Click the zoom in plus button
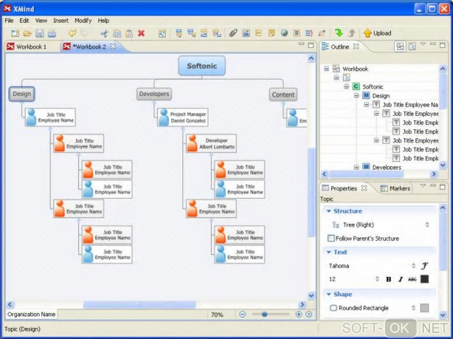This screenshot has width=453, height=339. [299, 314]
